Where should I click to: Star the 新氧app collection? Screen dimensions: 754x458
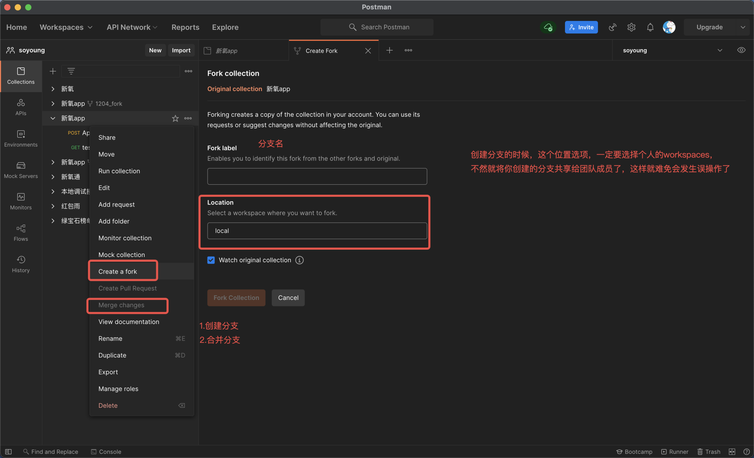point(175,118)
